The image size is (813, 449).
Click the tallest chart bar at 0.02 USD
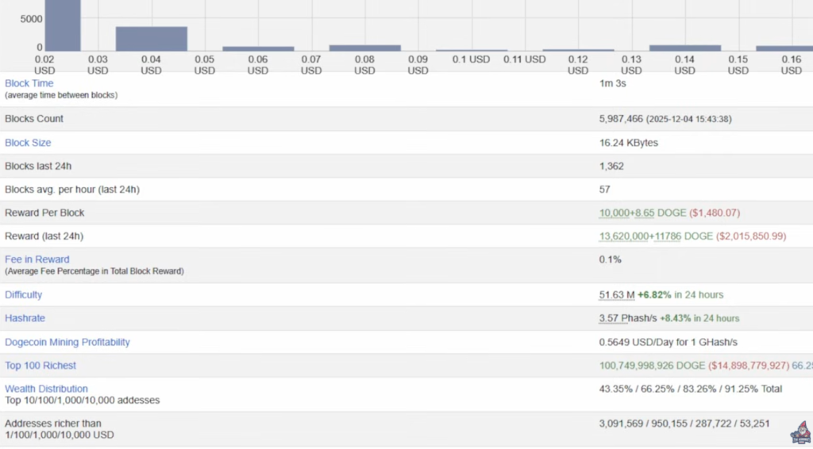coord(62,24)
